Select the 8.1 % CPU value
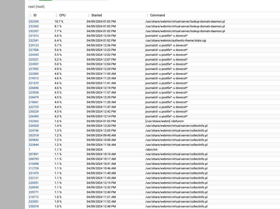 [58, 27]
